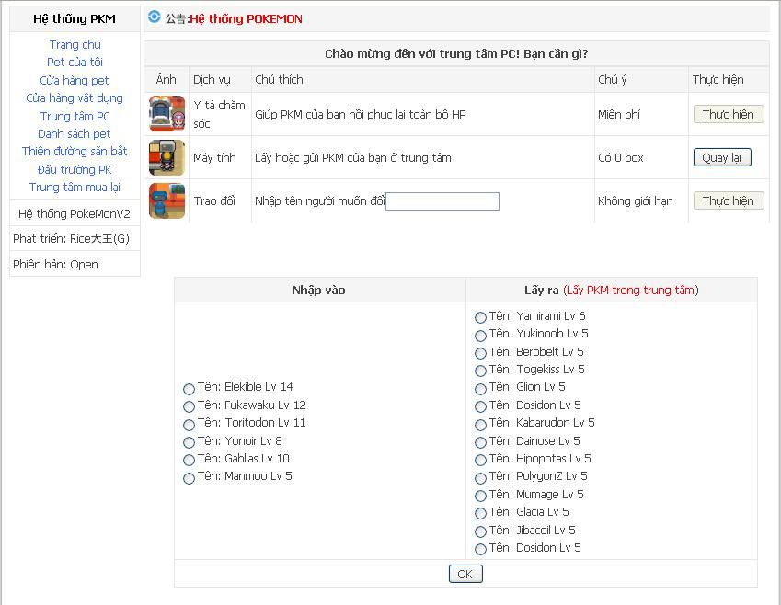Screen dimensions: 781x605
Task: Open Danh sách pet link
Action: pyautogui.click(x=75, y=134)
